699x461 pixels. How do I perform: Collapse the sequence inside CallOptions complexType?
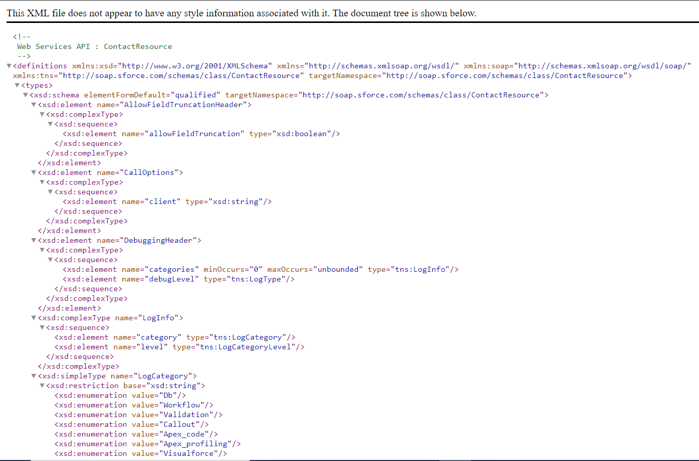(x=50, y=191)
